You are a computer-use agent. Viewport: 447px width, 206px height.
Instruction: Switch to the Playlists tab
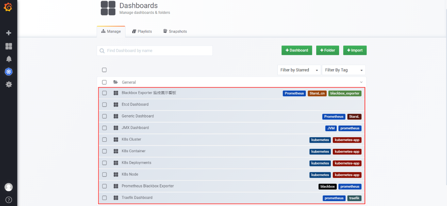(142, 31)
